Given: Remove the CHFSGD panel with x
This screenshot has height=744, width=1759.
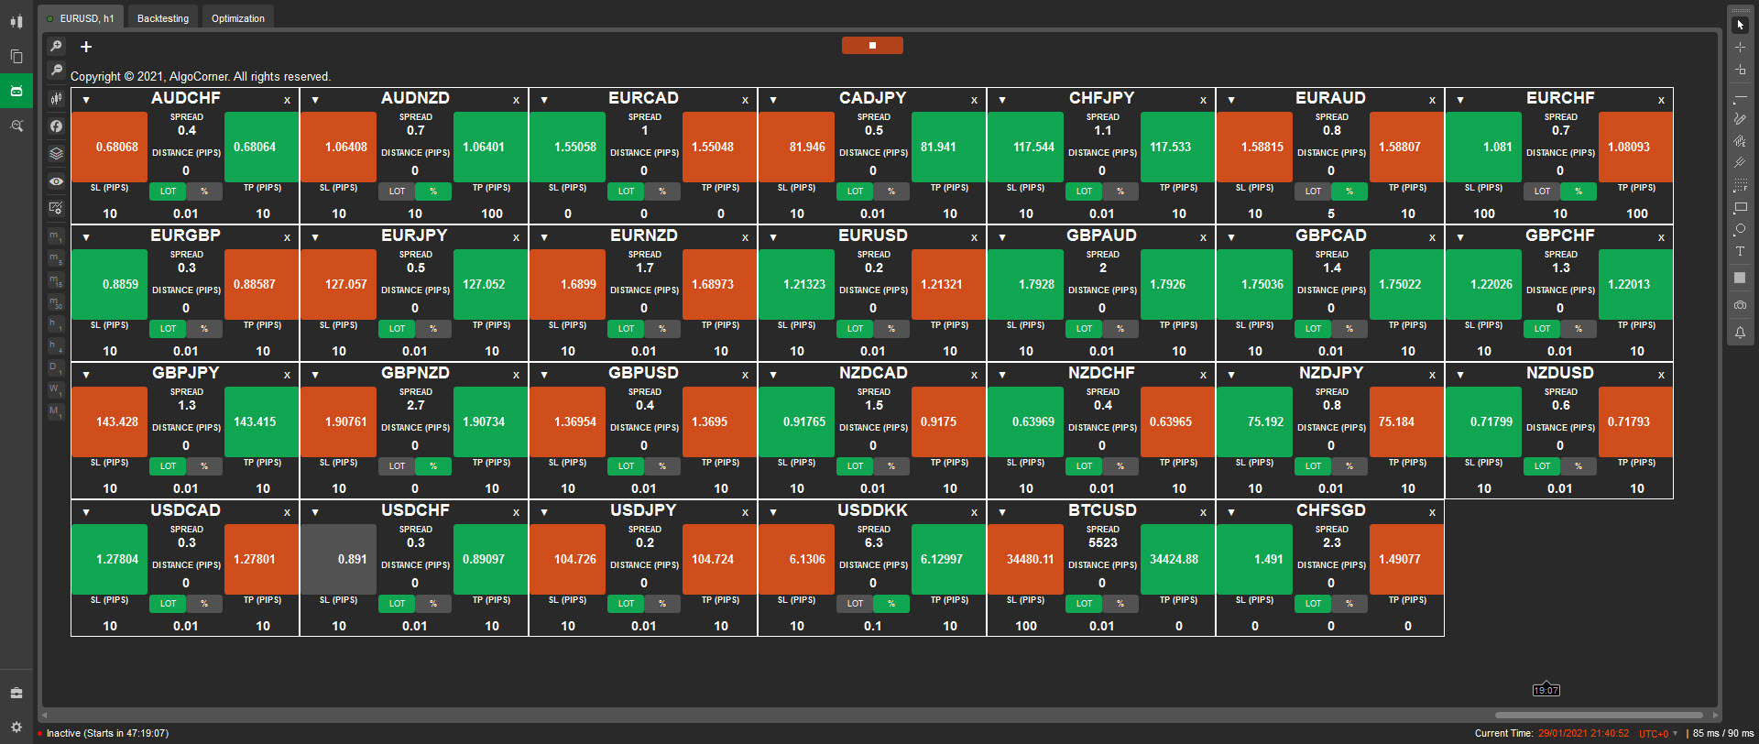Looking at the screenshot, I should coord(1432,513).
